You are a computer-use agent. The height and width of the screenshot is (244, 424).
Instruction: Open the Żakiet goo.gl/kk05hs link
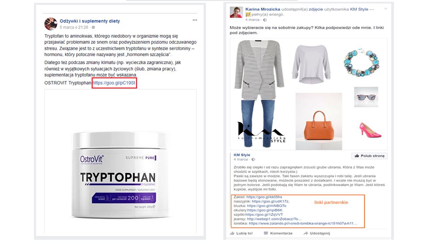point(264,197)
